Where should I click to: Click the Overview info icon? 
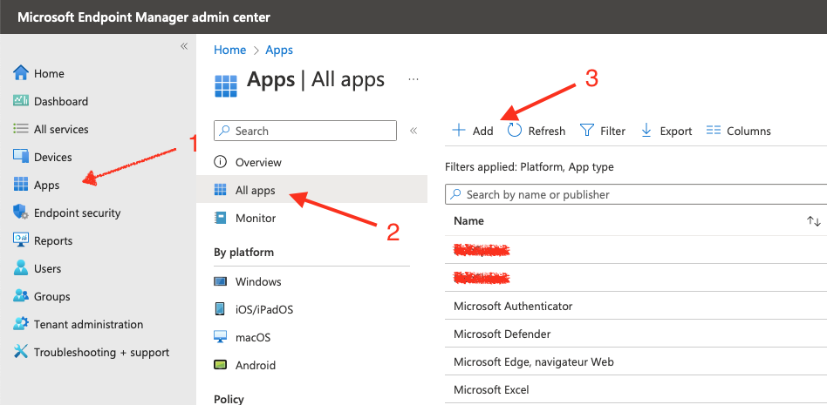(x=221, y=162)
